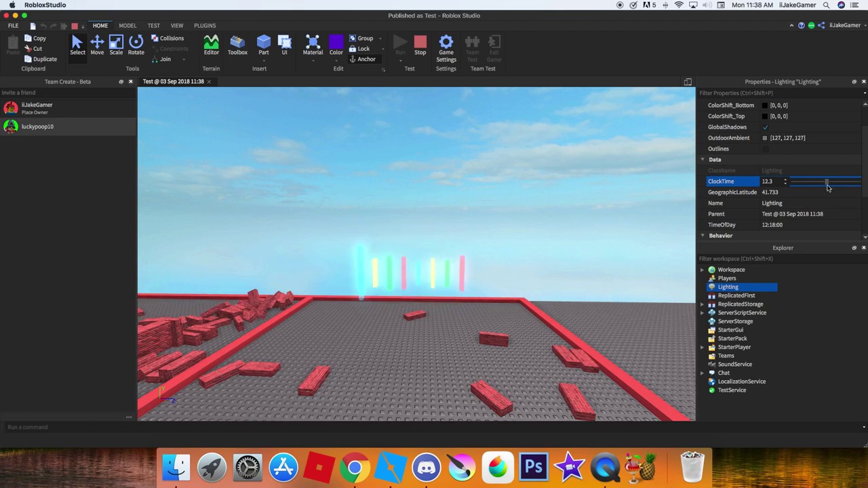Click the Cut button in Clipboard

click(x=33, y=49)
